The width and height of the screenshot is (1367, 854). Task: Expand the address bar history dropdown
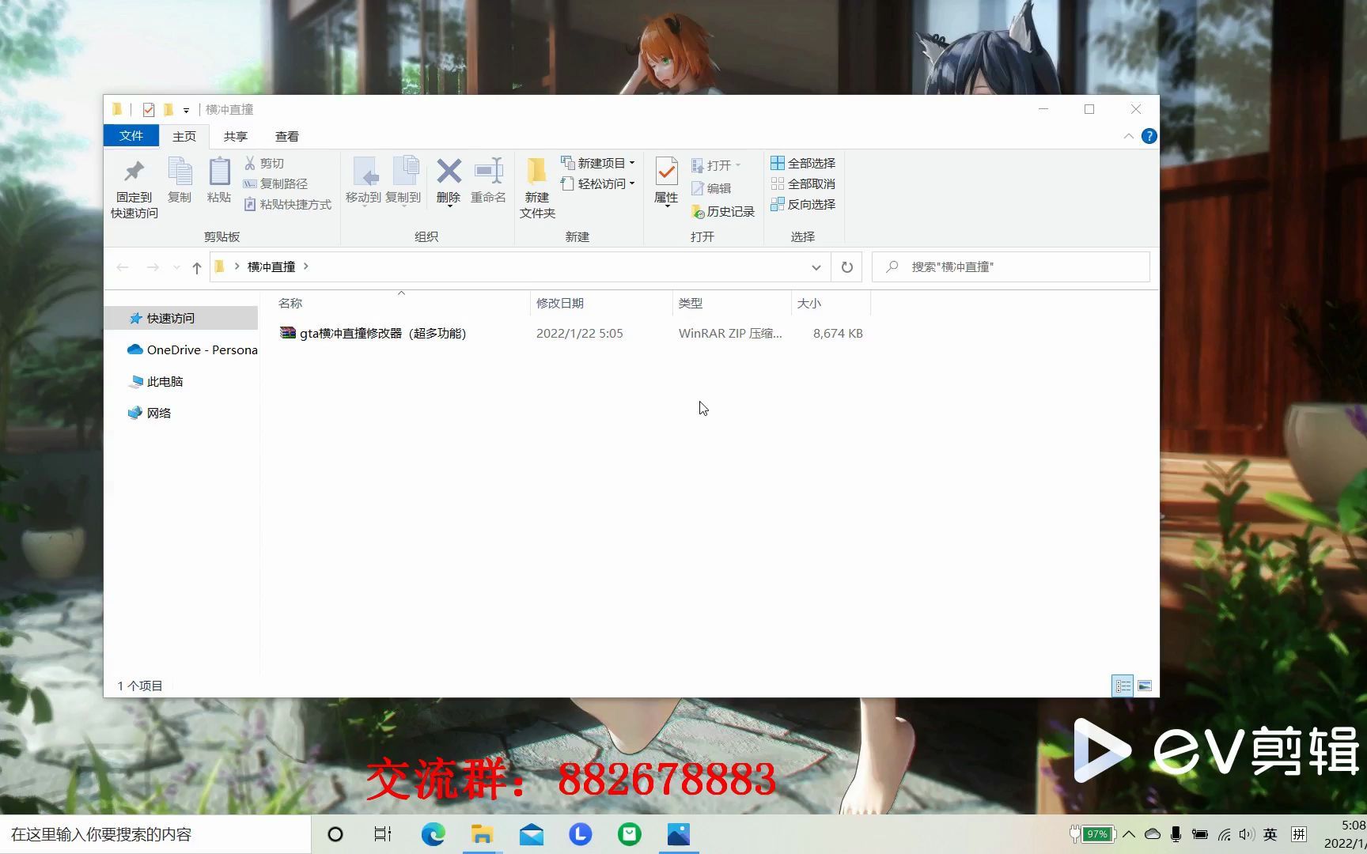point(816,267)
